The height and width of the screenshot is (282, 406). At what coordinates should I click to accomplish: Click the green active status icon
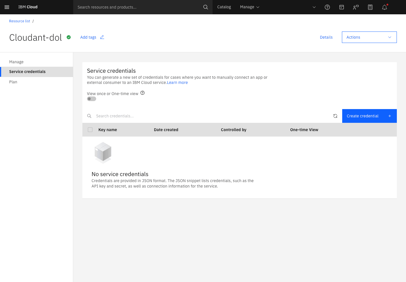pos(69,37)
